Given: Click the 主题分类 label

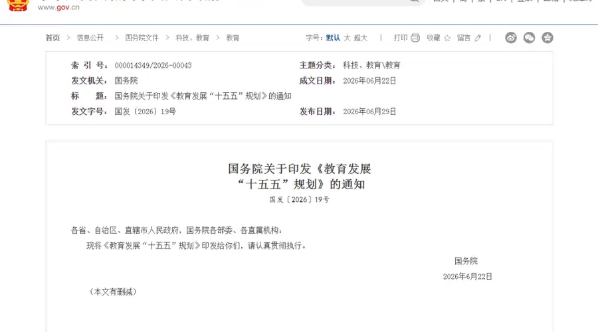Looking at the screenshot, I should point(318,65).
